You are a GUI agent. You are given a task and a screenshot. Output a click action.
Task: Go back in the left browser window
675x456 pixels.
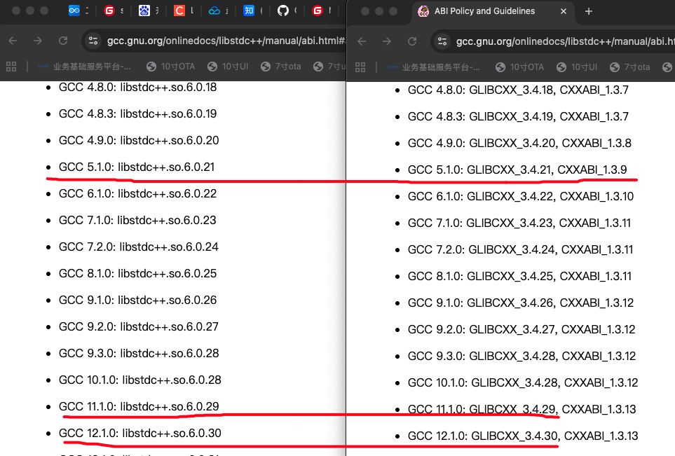13,41
